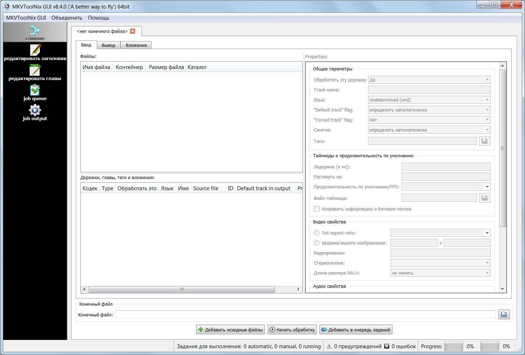Open the Продолжительность по умолчанию/FPS combo box
Viewport: 525px width, 355px height.
[x=446, y=187]
